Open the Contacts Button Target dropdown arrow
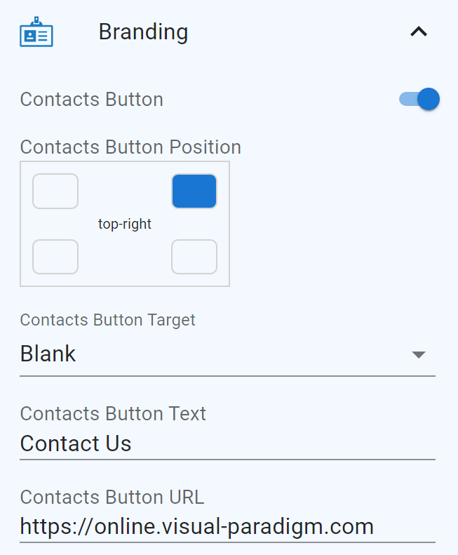Screen dimensions: 458x555 click(419, 354)
